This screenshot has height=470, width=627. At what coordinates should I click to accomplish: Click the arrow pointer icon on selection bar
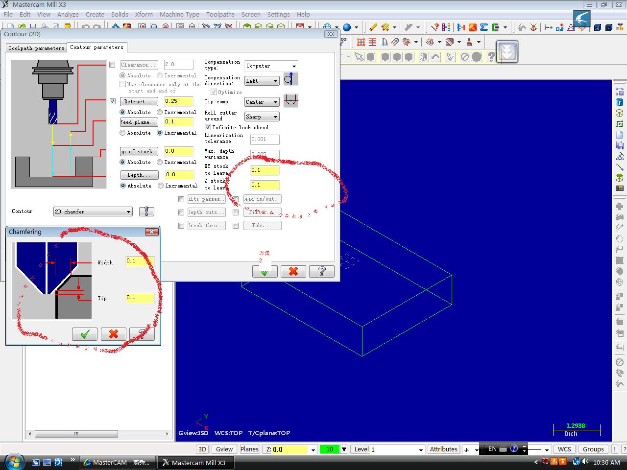360,57
